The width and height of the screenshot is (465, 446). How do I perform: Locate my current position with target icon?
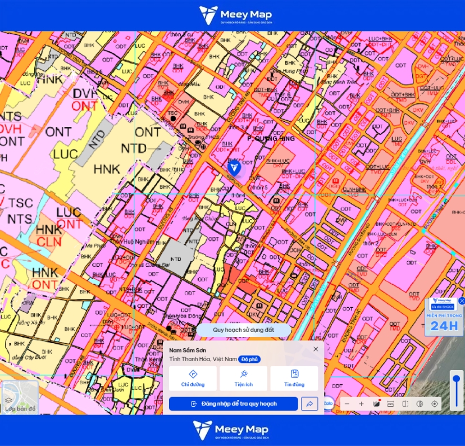tap(435, 404)
